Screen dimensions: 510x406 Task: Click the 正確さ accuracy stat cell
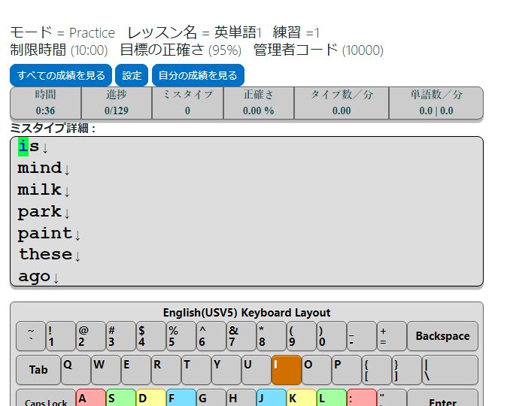coord(258,103)
